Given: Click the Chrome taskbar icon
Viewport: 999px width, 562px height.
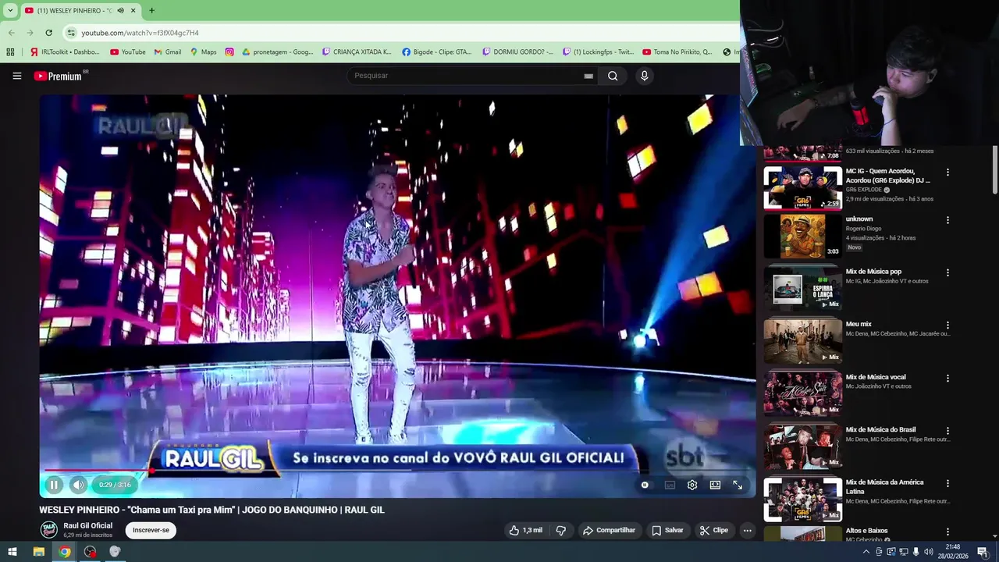Looking at the screenshot, I should click(x=65, y=552).
